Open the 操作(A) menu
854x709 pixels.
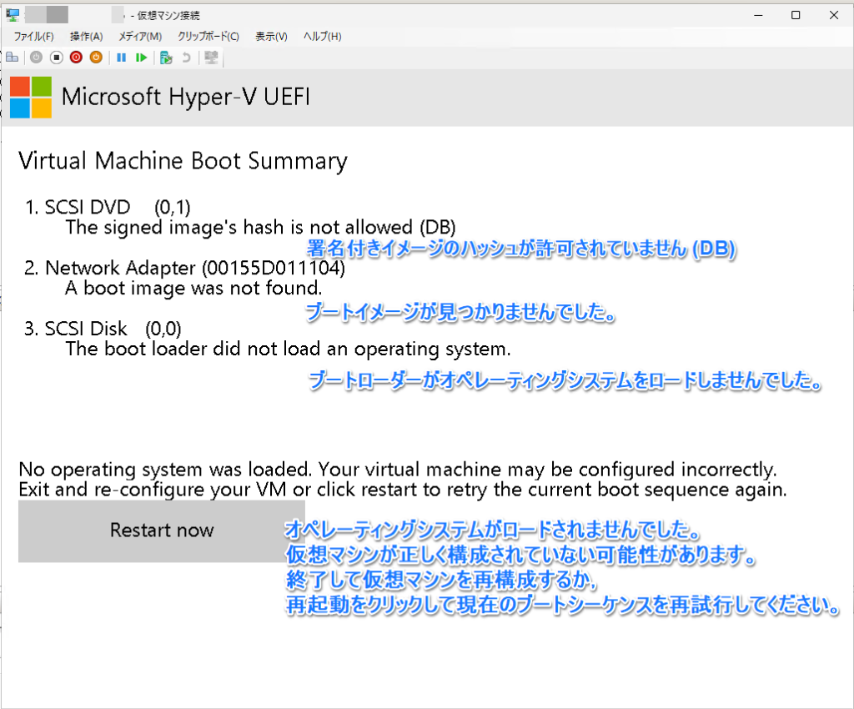pos(86,37)
